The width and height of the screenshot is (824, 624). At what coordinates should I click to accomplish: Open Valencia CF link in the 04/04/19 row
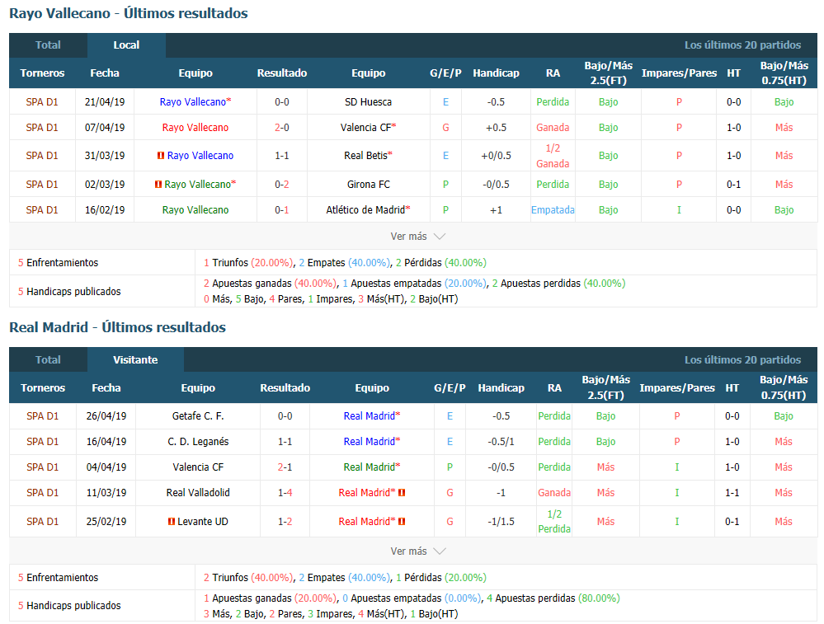point(198,467)
